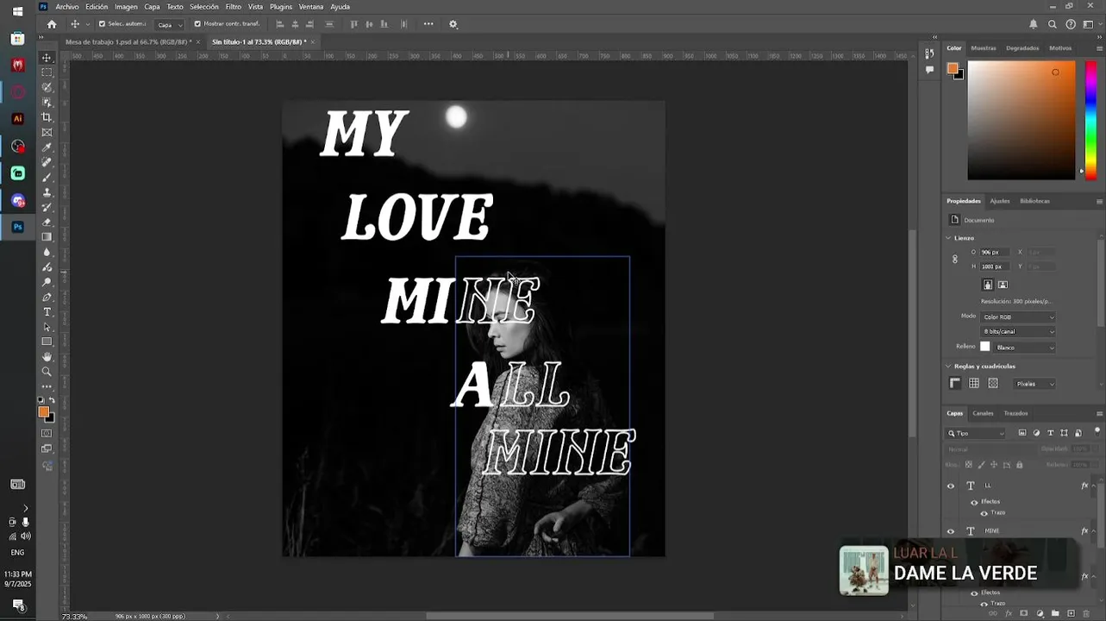The height and width of the screenshot is (621, 1106).
Task: Collapse Reglas y cuadrículas section
Action: point(948,367)
